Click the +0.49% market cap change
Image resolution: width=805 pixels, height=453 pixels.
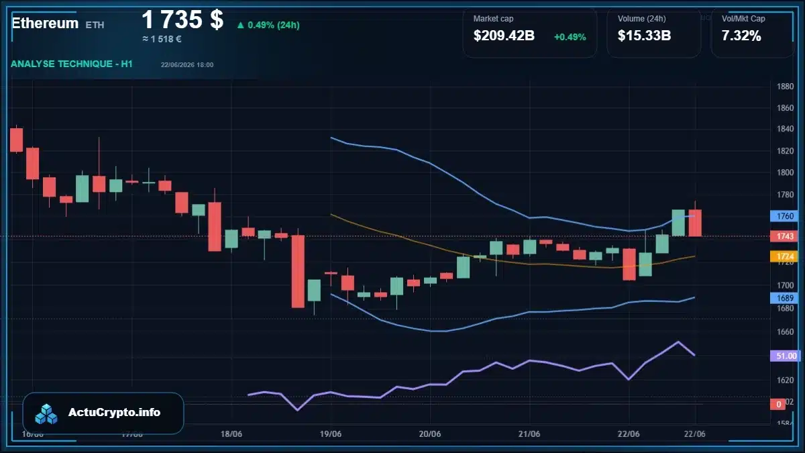click(570, 37)
